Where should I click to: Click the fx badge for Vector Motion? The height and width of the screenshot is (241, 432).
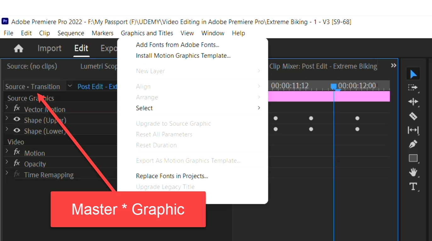[17, 108]
